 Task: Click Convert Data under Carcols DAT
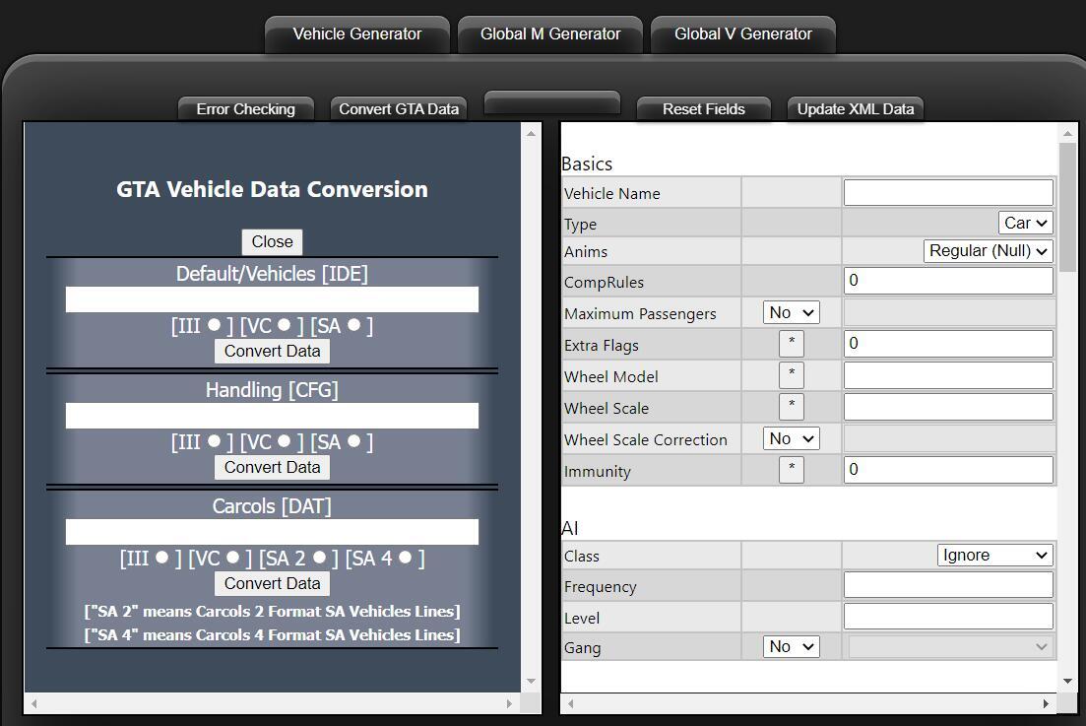coord(272,583)
